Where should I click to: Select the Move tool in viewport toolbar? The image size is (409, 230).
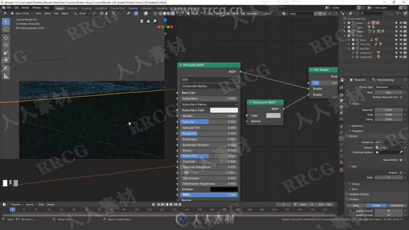coord(6,37)
